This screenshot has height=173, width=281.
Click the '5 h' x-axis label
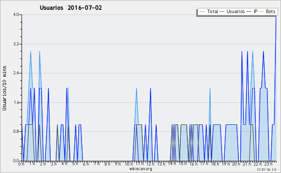pyautogui.click(x=75, y=164)
